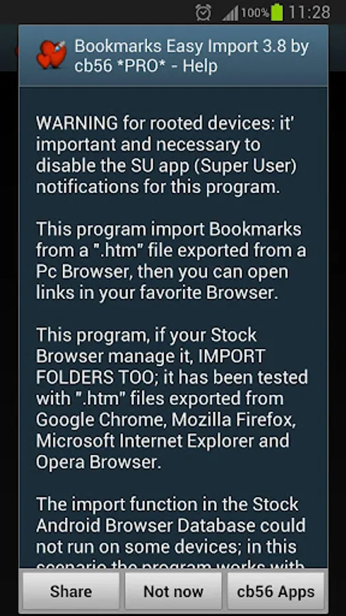
Task: Tap the 11:28 clock in status bar
Action: click(309, 12)
